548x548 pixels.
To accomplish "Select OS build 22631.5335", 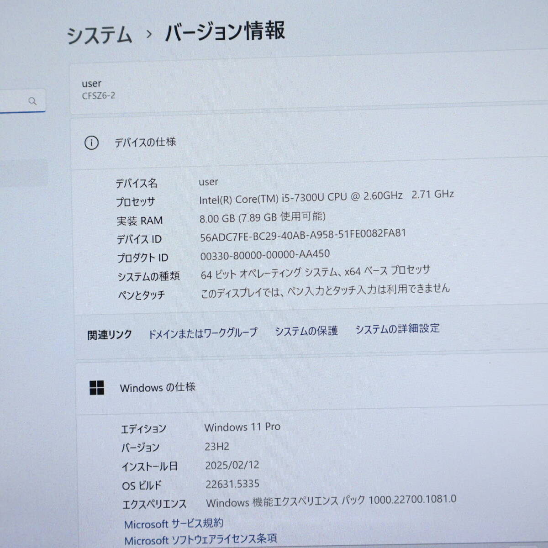I will click(x=232, y=484).
